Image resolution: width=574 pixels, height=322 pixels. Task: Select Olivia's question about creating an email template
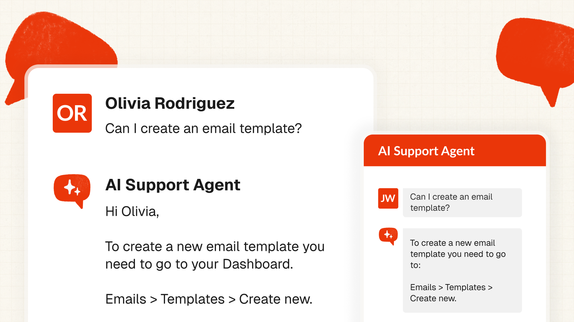pyautogui.click(x=203, y=128)
